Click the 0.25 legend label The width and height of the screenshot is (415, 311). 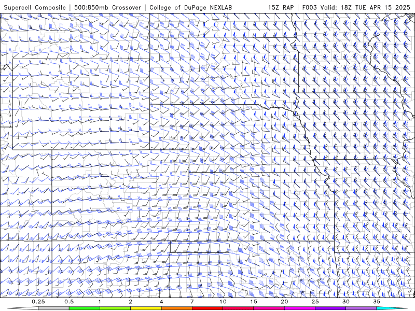point(38,302)
